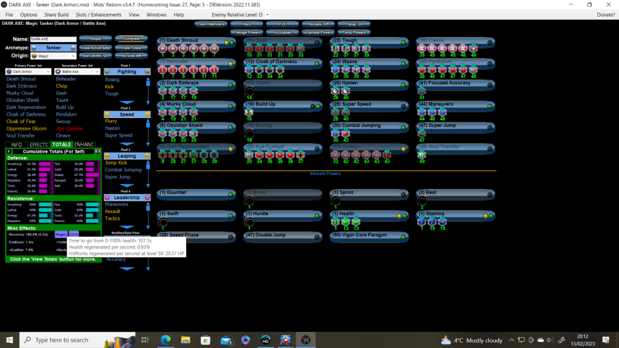Expand the triangle below the Leadership pool
The image size is (619, 348).
[127, 227]
